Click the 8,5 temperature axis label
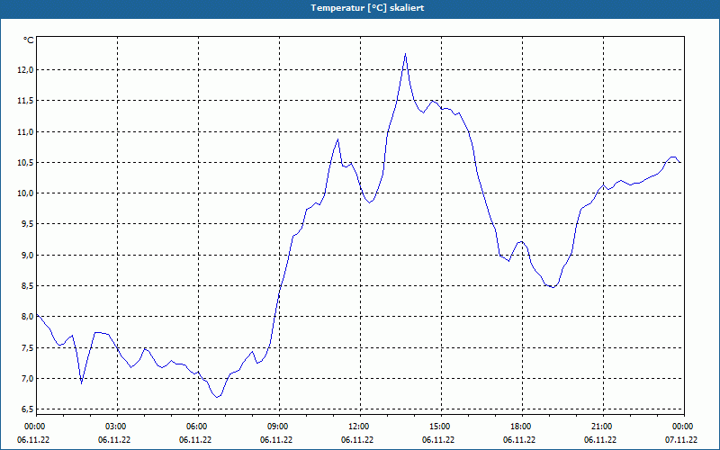The height and width of the screenshot is (450, 720). [27, 286]
